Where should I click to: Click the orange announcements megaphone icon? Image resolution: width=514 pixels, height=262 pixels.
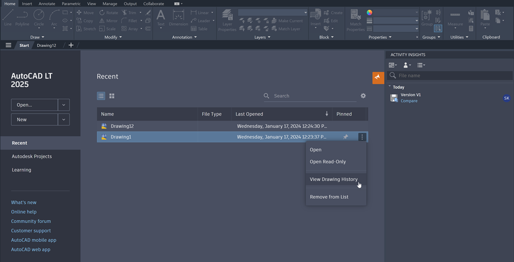click(x=378, y=78)
